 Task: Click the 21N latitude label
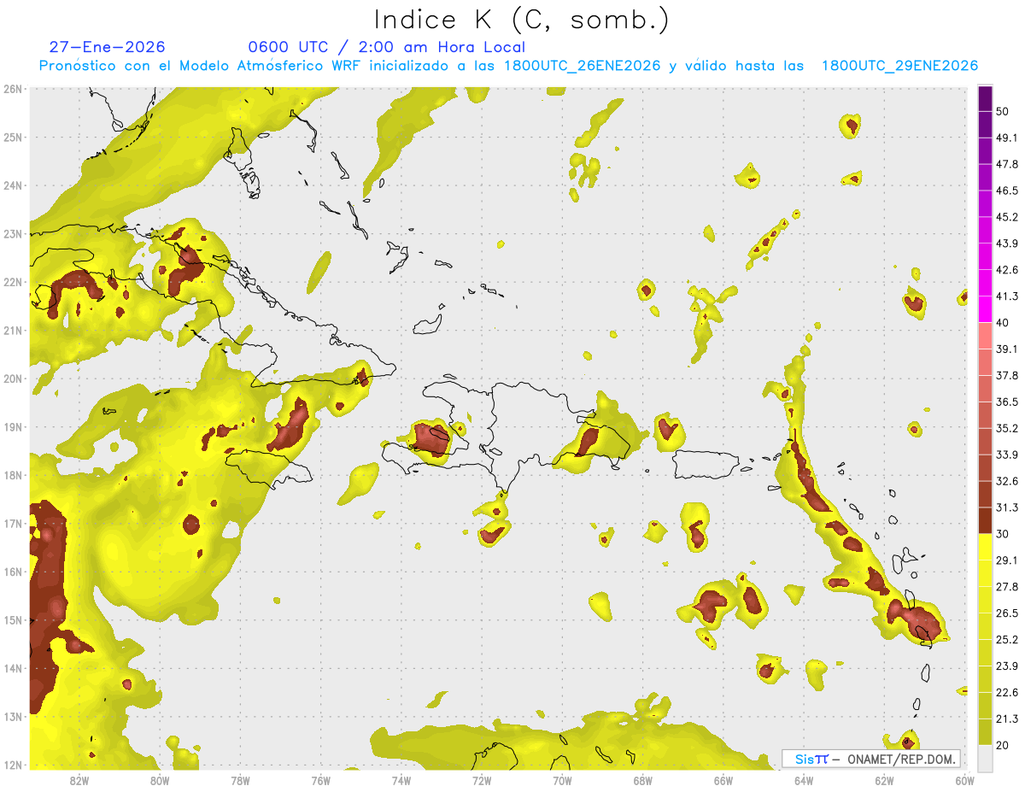coord(13,330)
